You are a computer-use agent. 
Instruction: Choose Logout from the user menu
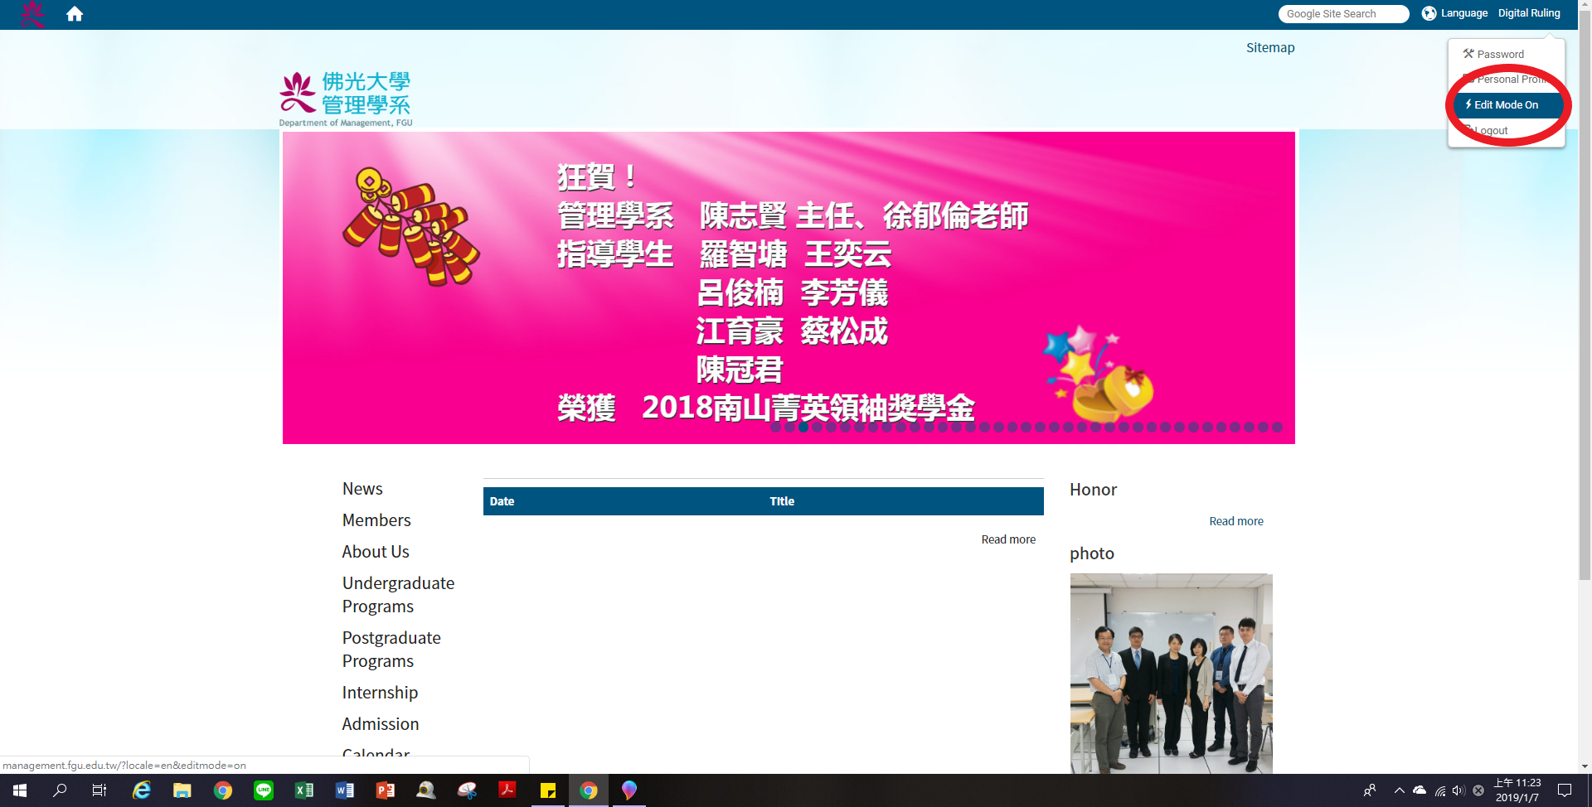click(x=1491, y=131)
